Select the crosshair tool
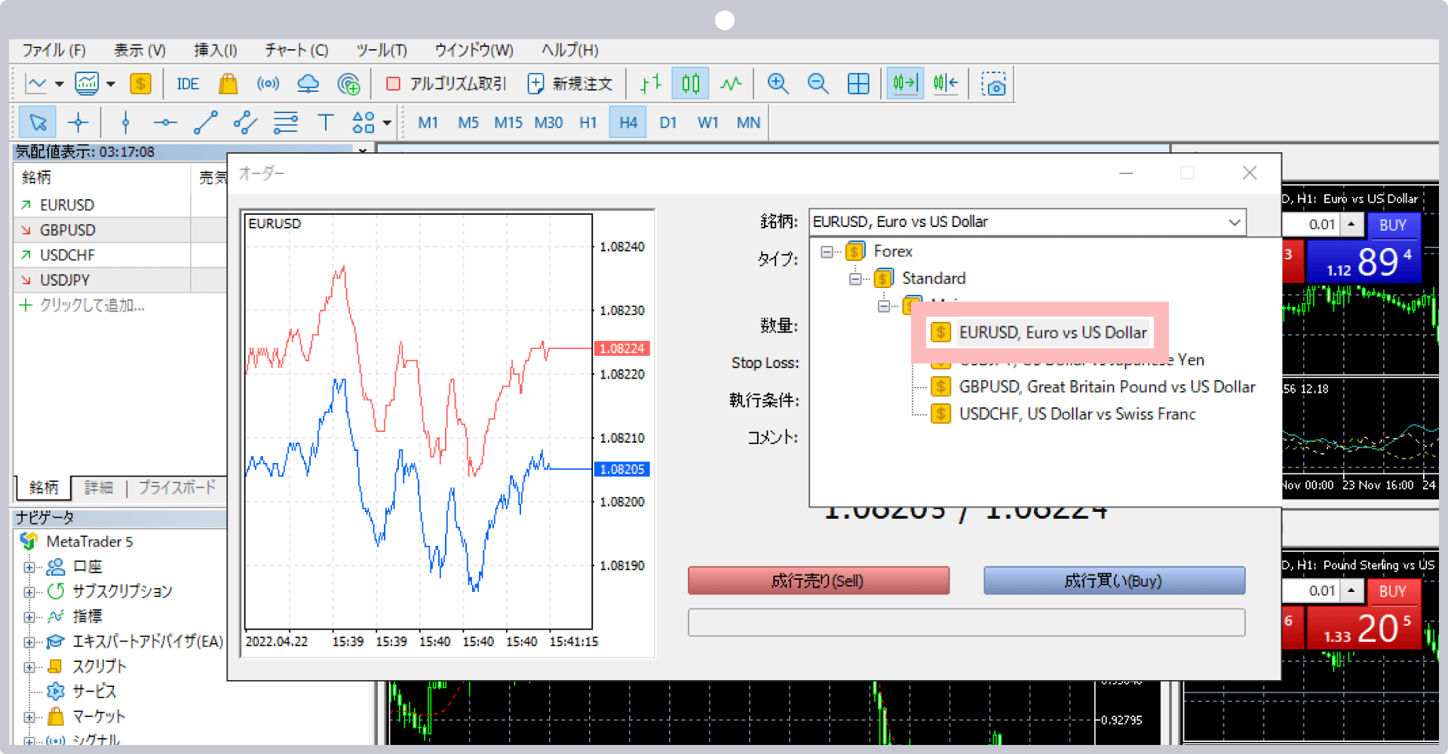This screenshot has width=1448, height=754. pyautogui.click(x=78, y=122)
